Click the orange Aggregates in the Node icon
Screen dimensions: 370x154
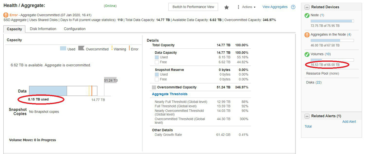coord(307,35)
